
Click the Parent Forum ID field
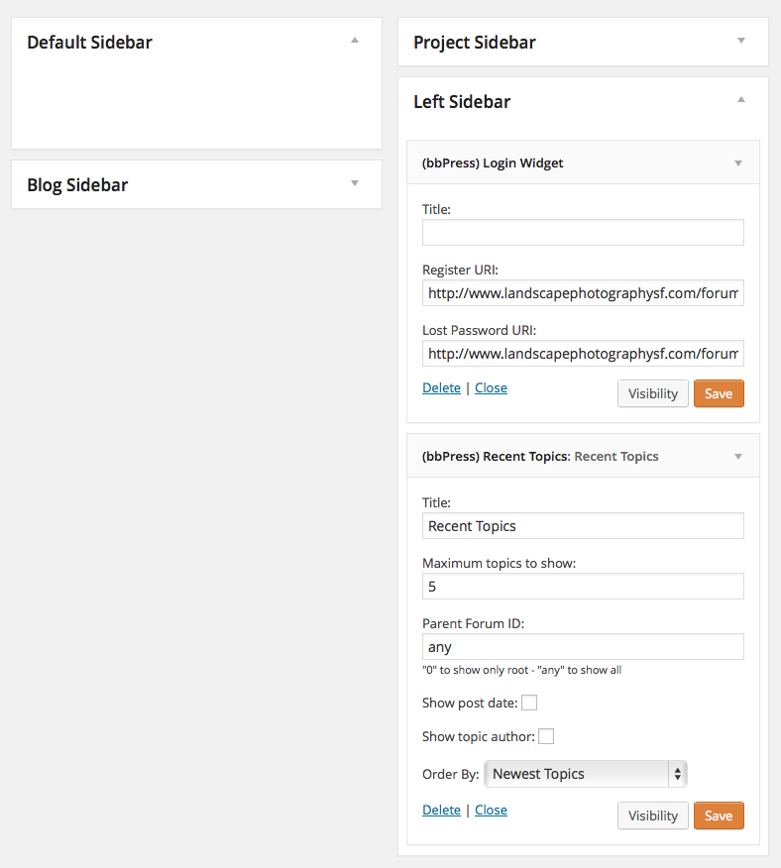pos(583,647)
